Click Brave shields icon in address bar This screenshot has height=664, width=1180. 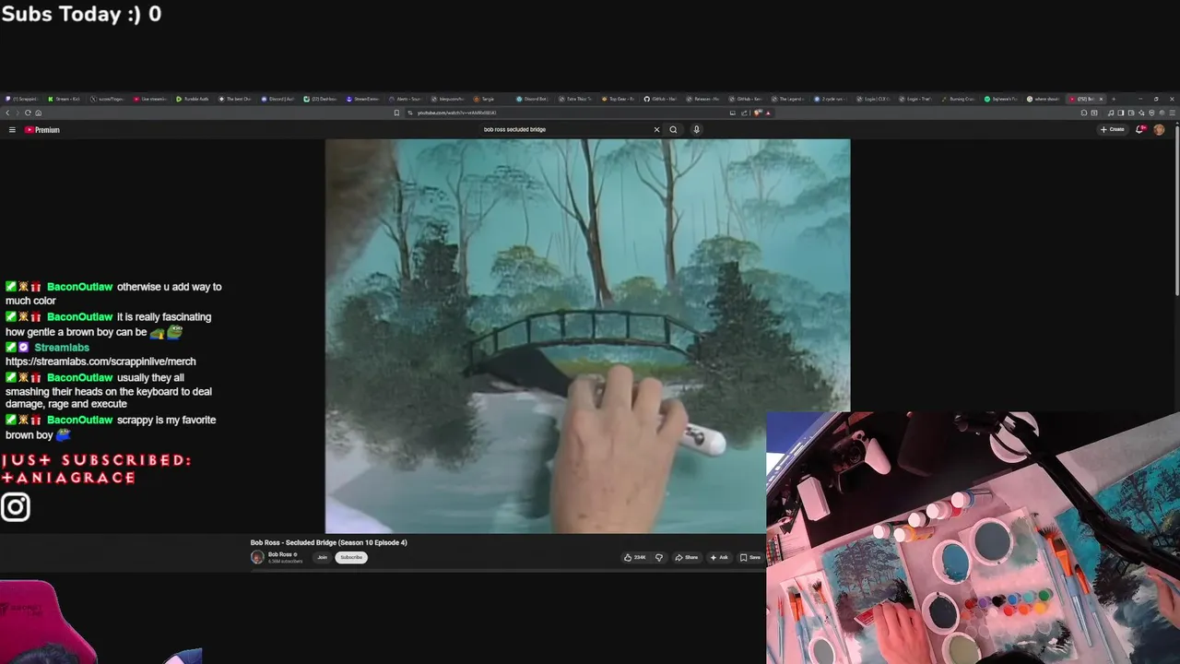click(x=757, y=113)
